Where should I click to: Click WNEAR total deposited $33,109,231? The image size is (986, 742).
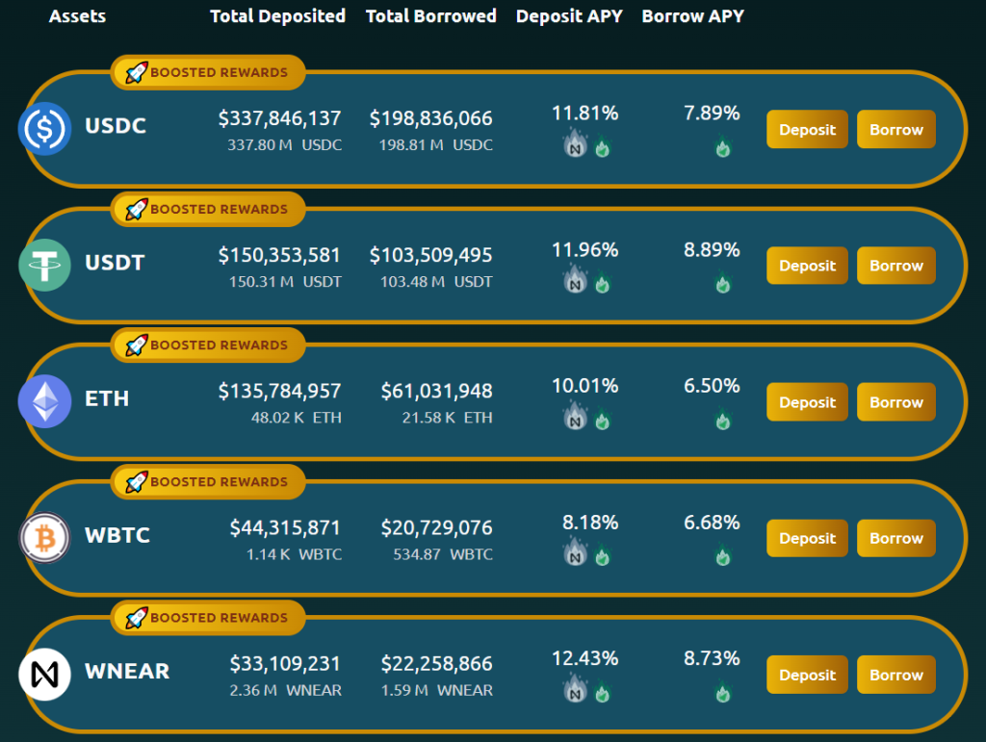pos(285,663)
